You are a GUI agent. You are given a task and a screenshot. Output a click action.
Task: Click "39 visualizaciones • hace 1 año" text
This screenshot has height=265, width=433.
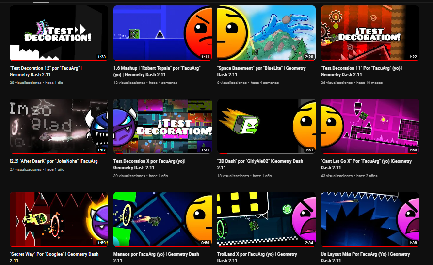(x=141, y=176)
